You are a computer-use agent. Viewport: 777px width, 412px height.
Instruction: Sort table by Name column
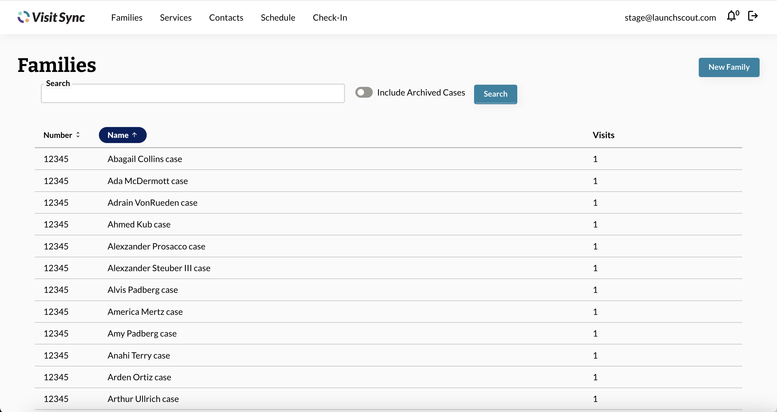(118, 135)
